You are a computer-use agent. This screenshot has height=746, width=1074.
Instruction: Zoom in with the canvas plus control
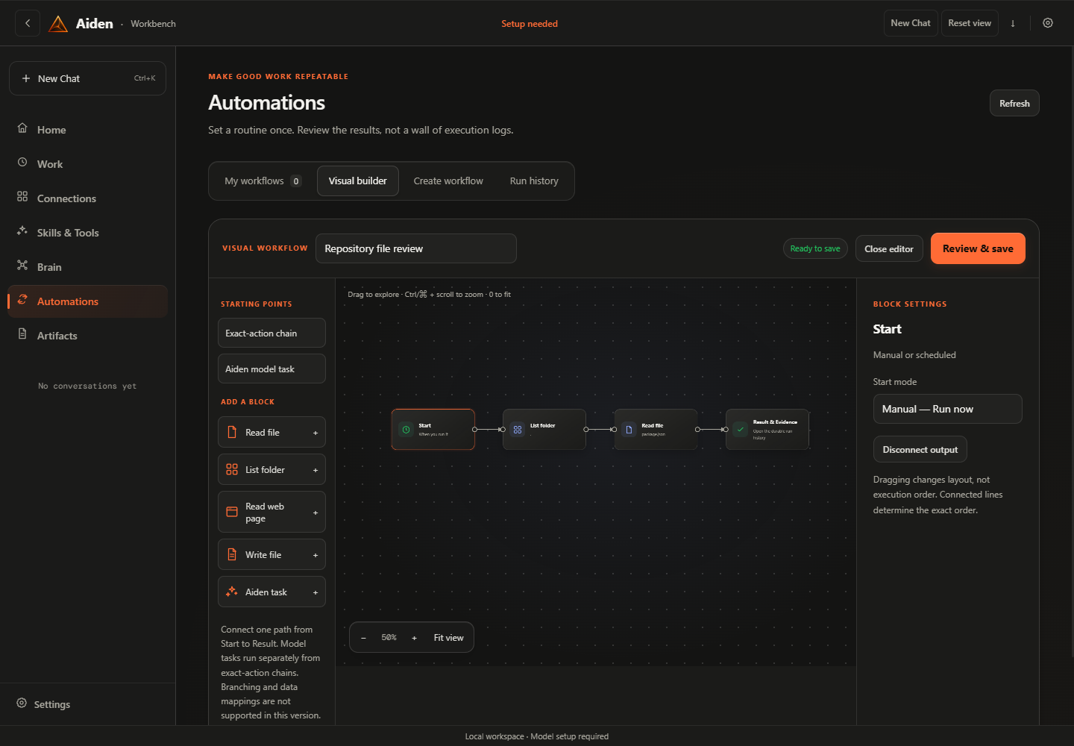[414, 638]
